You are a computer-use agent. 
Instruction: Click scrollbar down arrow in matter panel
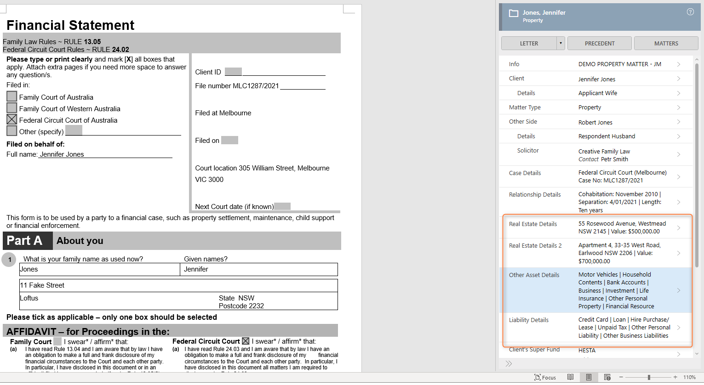point(697,354)
